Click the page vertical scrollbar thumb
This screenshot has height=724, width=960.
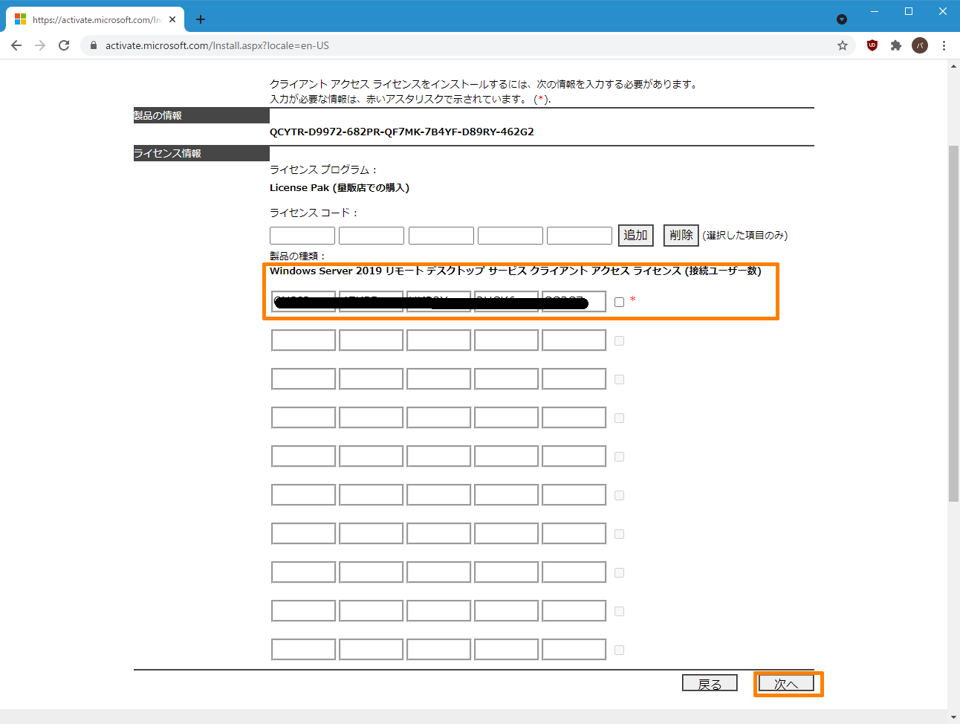pyautogui.click(x=954, y=323)
